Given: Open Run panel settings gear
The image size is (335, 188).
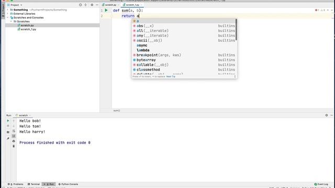Looking at the screenshot, I should pyautogui.click(x=327, y=115).
